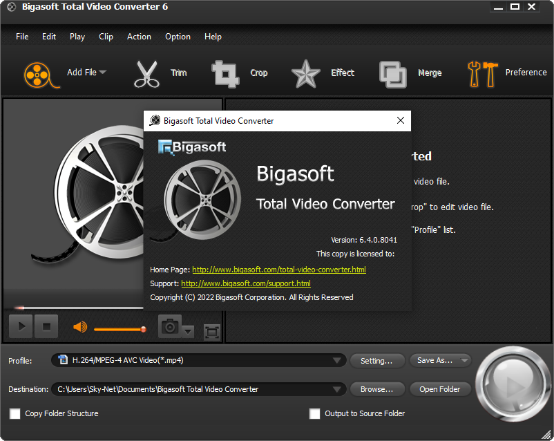Image resolution: width=554 pixels, height=441 pixels.
Task: Open the Option menu
Action: (x=178, y=37)
